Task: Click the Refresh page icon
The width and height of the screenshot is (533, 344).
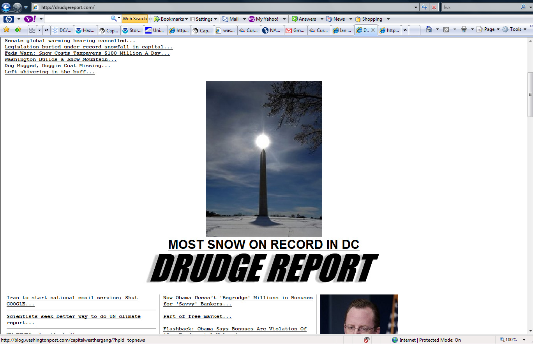Action: tap(425, 7)
